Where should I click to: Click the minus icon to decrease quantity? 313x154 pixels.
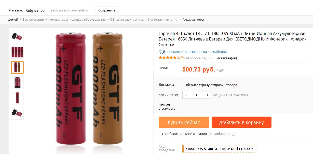186,95
